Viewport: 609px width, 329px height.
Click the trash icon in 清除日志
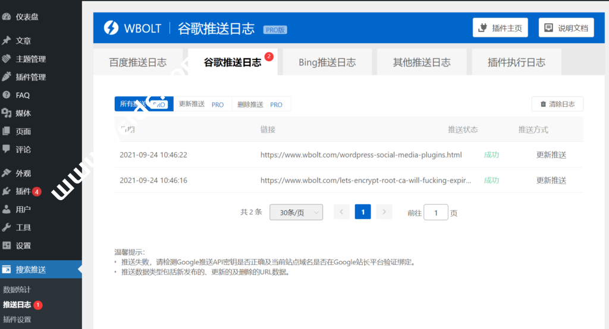pyautogui.click(x=543, y=104)
